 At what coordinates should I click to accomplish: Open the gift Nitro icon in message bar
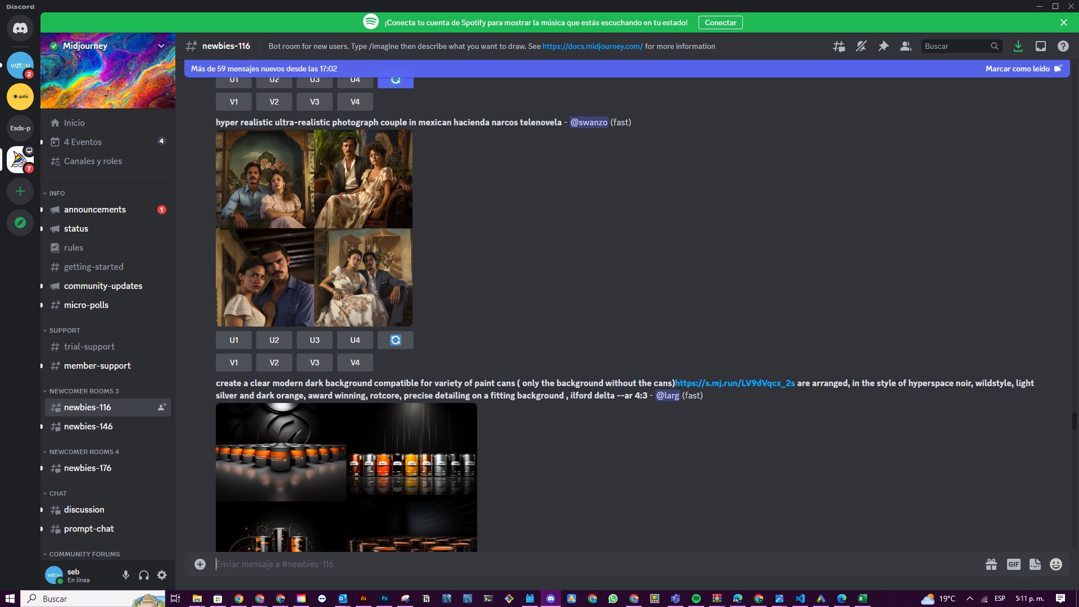pyautogui.click(x=991, y=564)
